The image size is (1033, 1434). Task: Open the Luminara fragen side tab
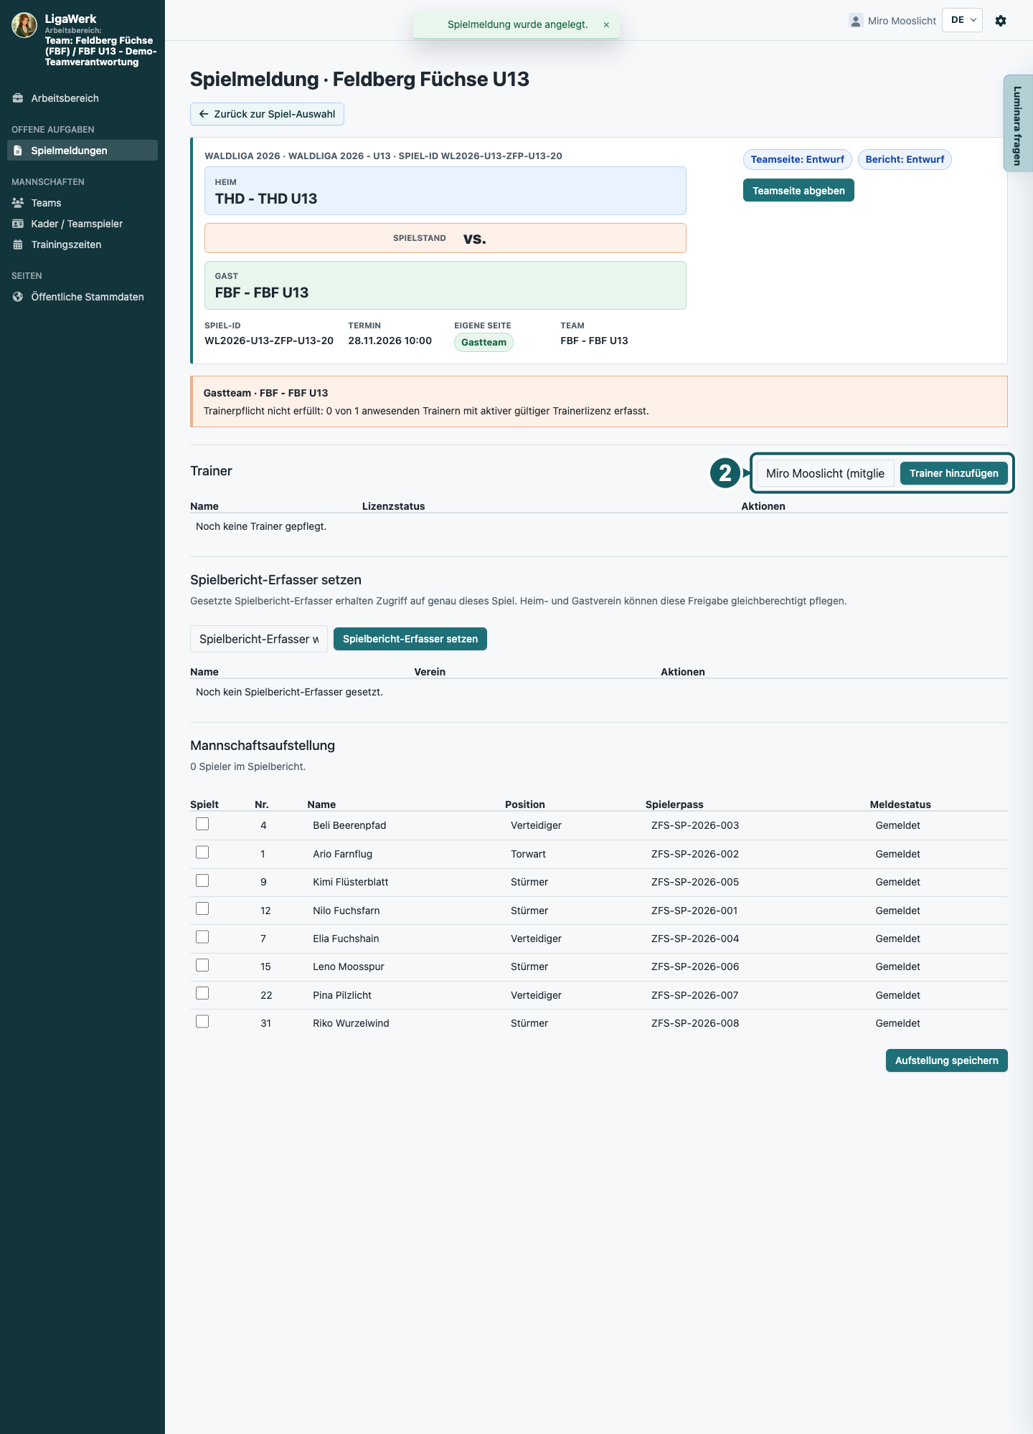(x=1017, y=123)
